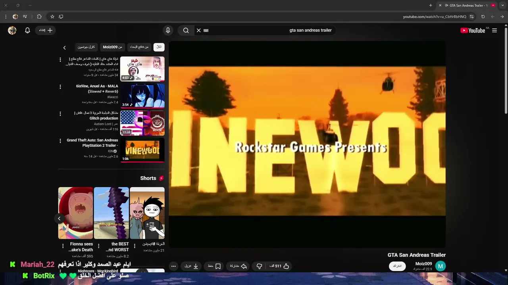Open the YouTube hamburger guide menu
The image size is (508, 285).
pyautogui.click(x=495, y=30)
